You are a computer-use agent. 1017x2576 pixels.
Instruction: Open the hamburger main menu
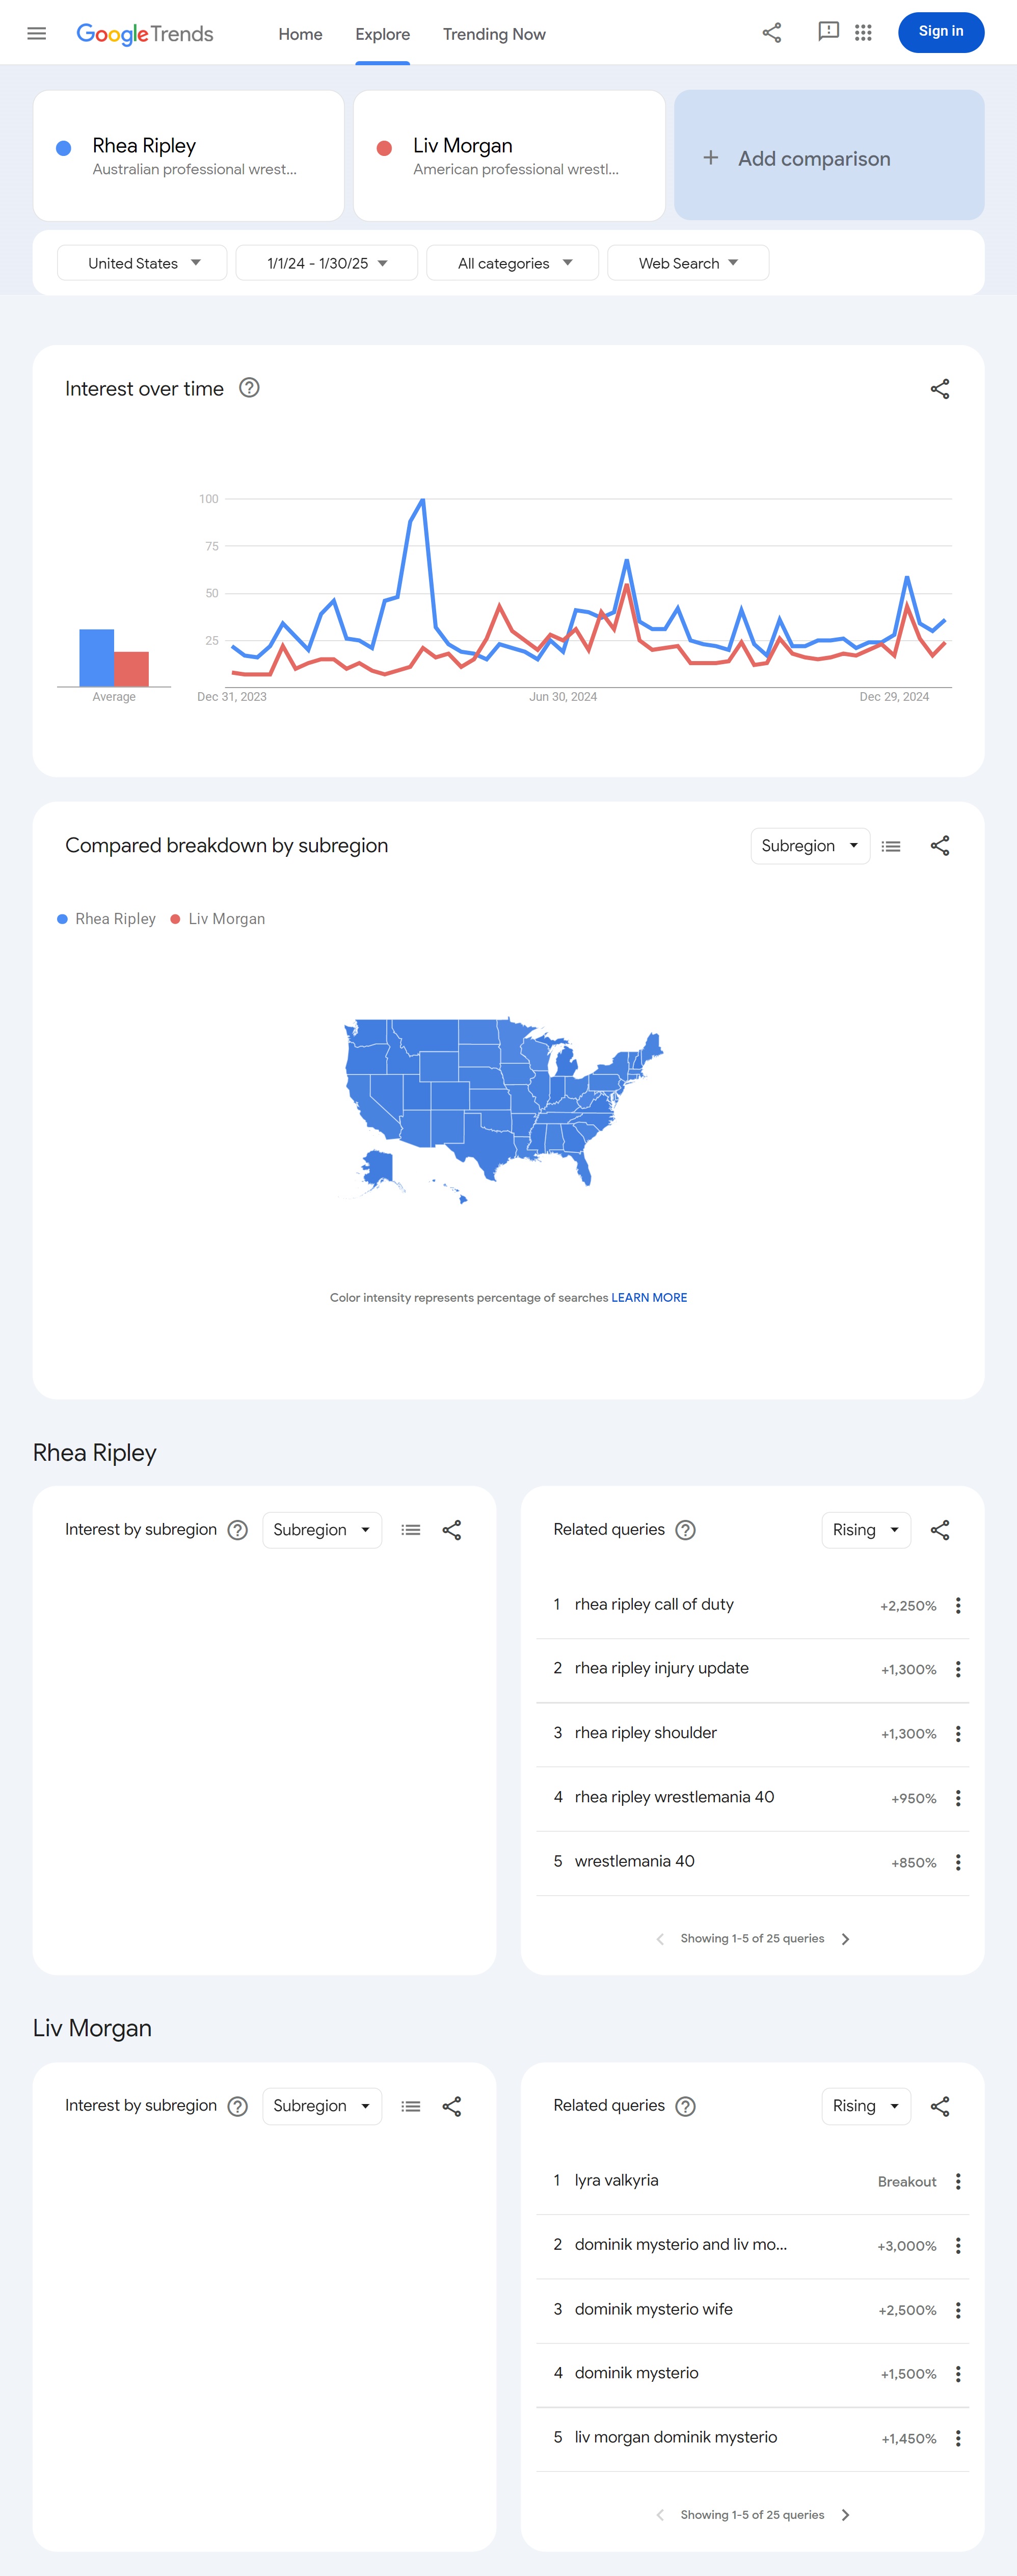[37, 33]
